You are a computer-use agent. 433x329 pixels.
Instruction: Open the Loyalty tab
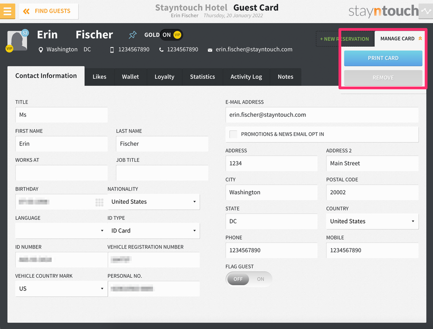(x=164, y=77)
